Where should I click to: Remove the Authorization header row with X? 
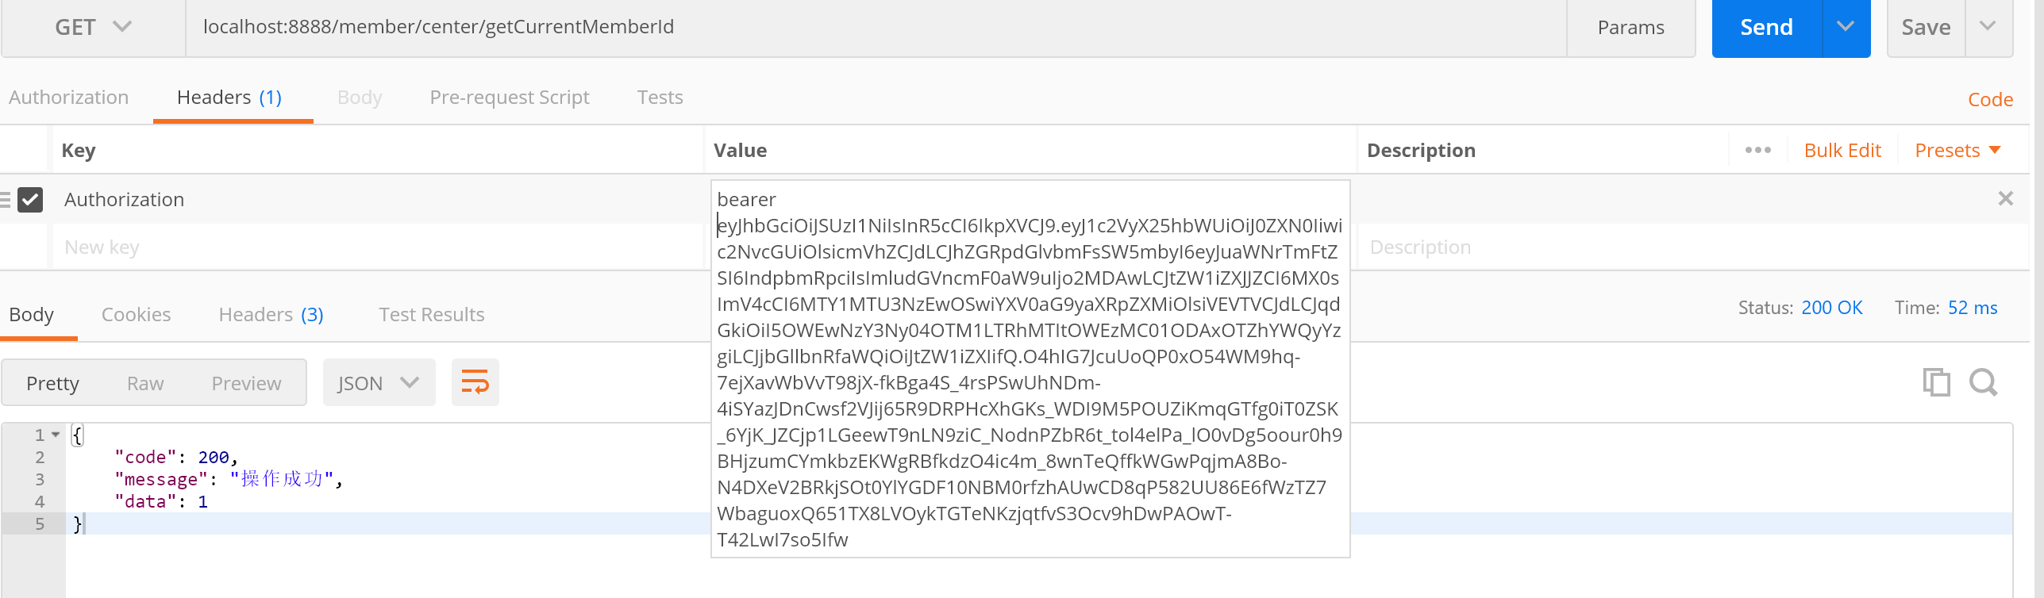[x=2005, y=199]
